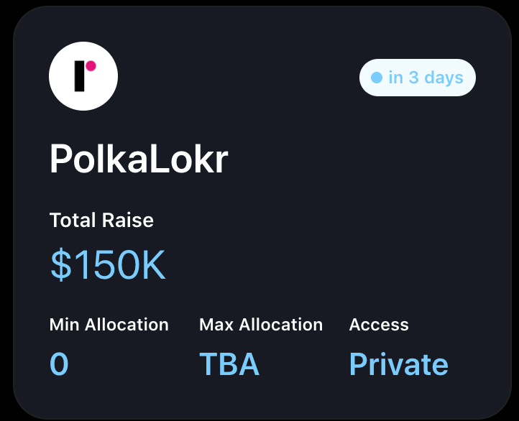Click the Max Allocation label
The height and width of the screenshot is (421, 519).
tap(261, 325)
